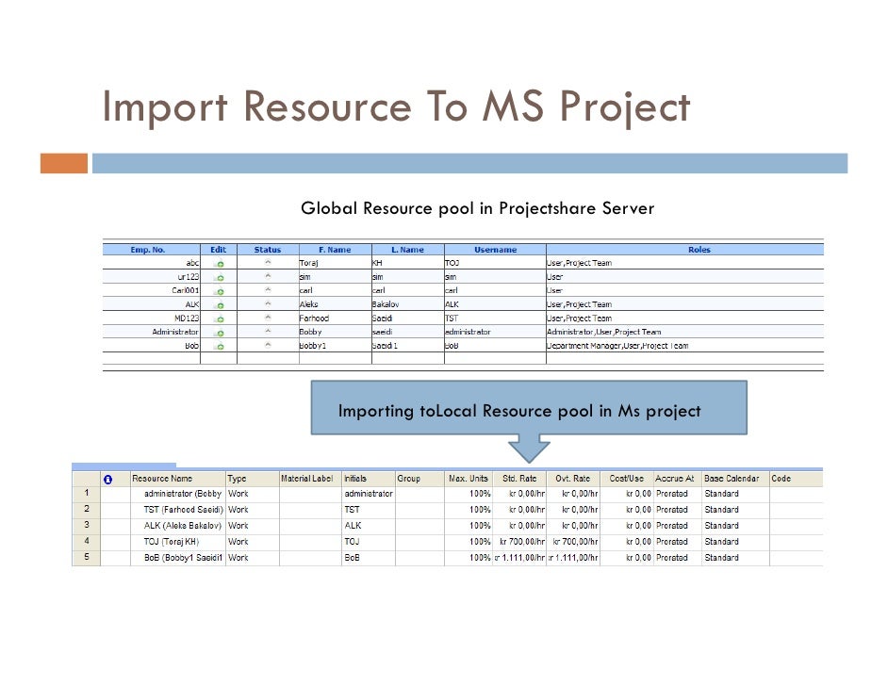Select the Group column header
This screenshot has width=888, height=686.
click(x=419, y=479)
